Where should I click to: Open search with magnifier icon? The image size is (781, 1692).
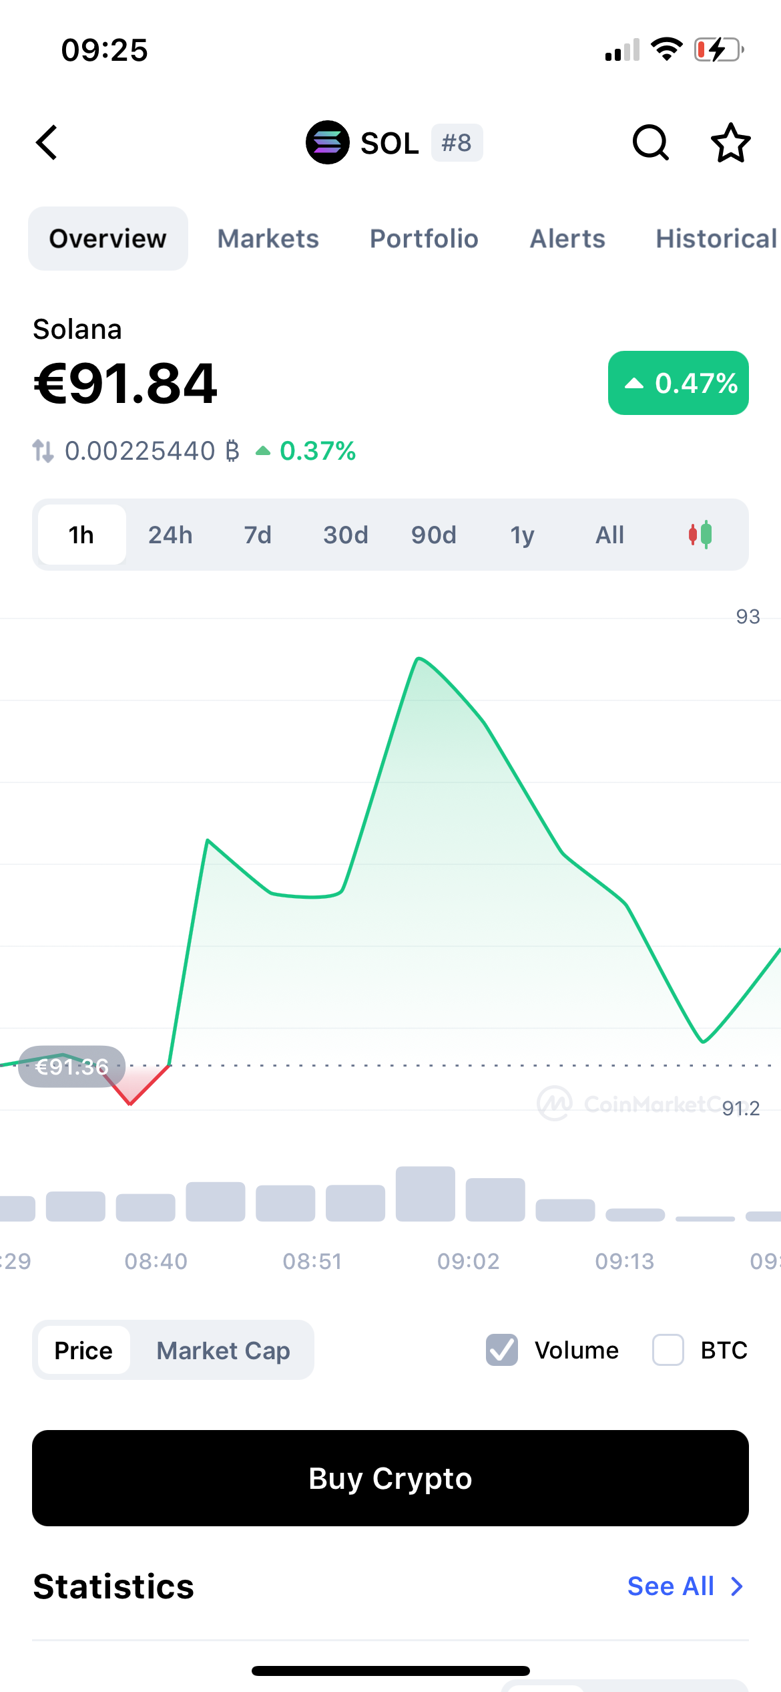(650, 142)
